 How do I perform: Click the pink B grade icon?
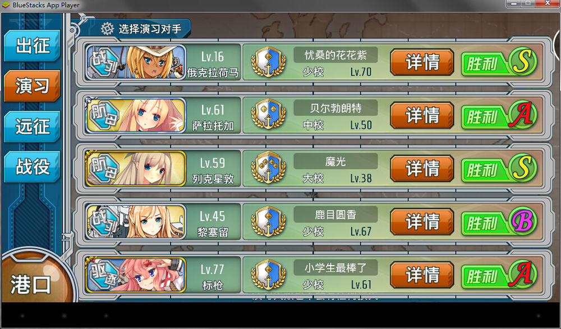tap(522, 221)
